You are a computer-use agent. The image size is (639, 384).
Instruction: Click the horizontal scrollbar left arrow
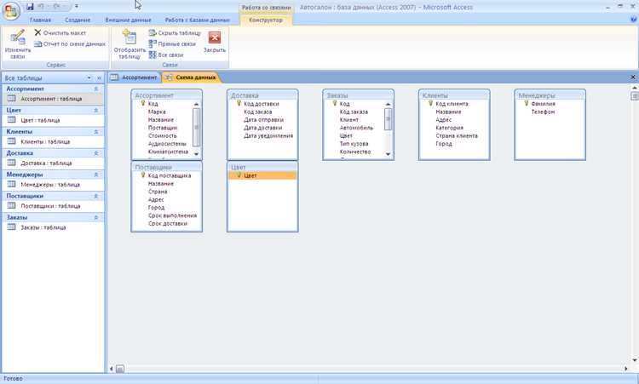(x=112, y=369)
